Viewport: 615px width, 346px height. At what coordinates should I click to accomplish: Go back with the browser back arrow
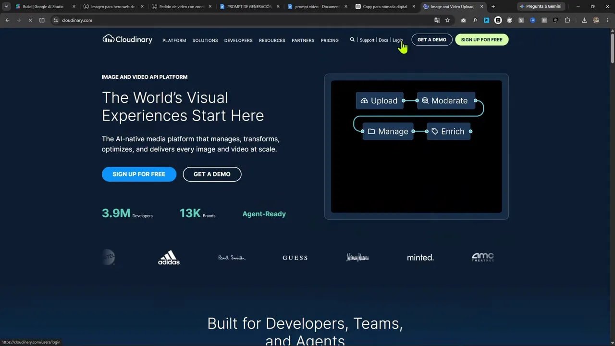point(7,20)
